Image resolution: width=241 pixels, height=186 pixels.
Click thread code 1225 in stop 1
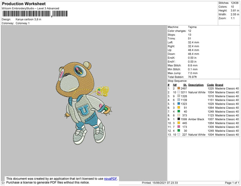211,89
